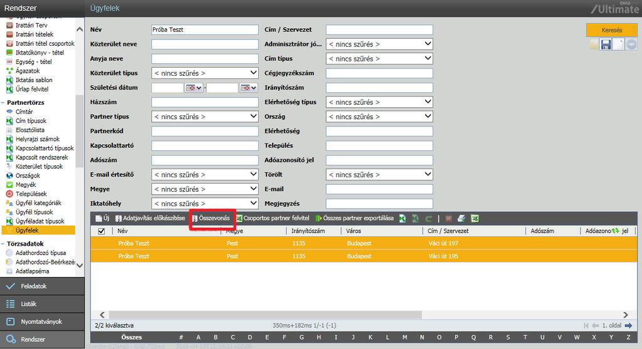The image size is (642, 349).
Task: Open the Nyomtatványok navigation section
Action: pos(42,321)
